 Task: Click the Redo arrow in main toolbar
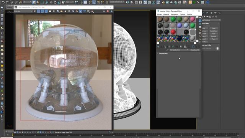coord(7,2)
